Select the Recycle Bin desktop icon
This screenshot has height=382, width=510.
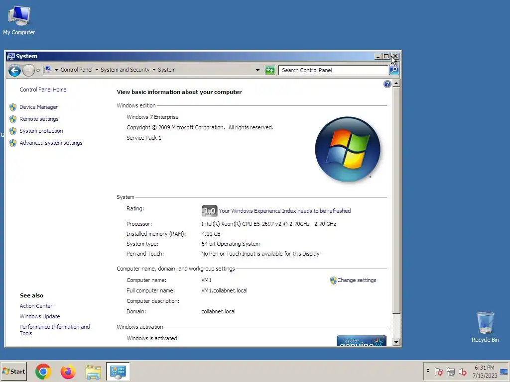[485, 327]
